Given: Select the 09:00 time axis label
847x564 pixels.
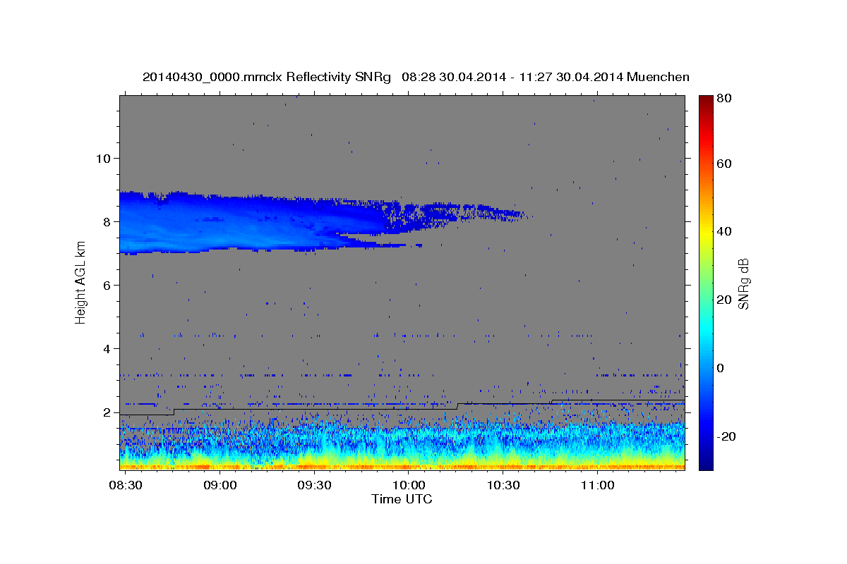Looking at the screenshot, I should click(220, 486).
